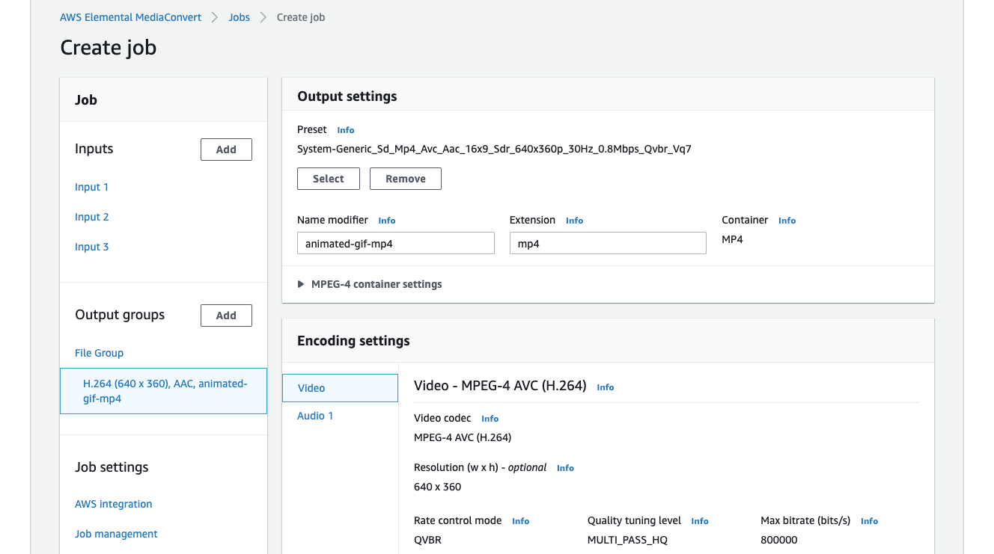Add a new input
This screenshot has height=554, width=994.
(226, 150)
